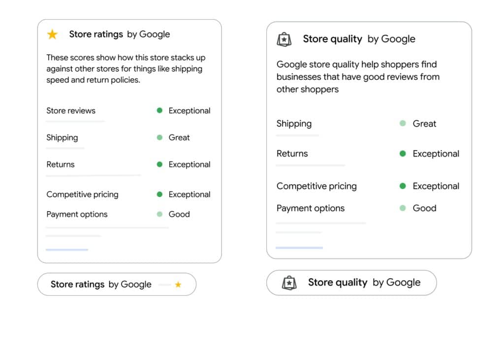The width and height of the screenshot is (504, 346).
Task: Click the blue link bar in Store ratings card
Action: [x=67, y=250]
